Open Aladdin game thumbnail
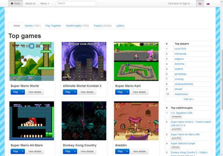Viewport: 223px width, 156px height. pyautogui.click(x=136, y=121)
